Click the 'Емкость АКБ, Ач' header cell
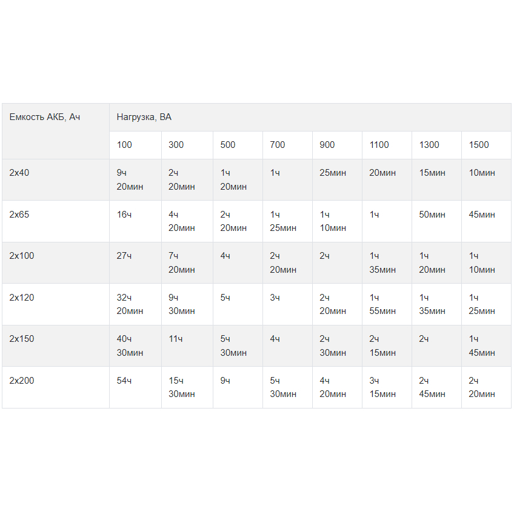 (56, 132)
